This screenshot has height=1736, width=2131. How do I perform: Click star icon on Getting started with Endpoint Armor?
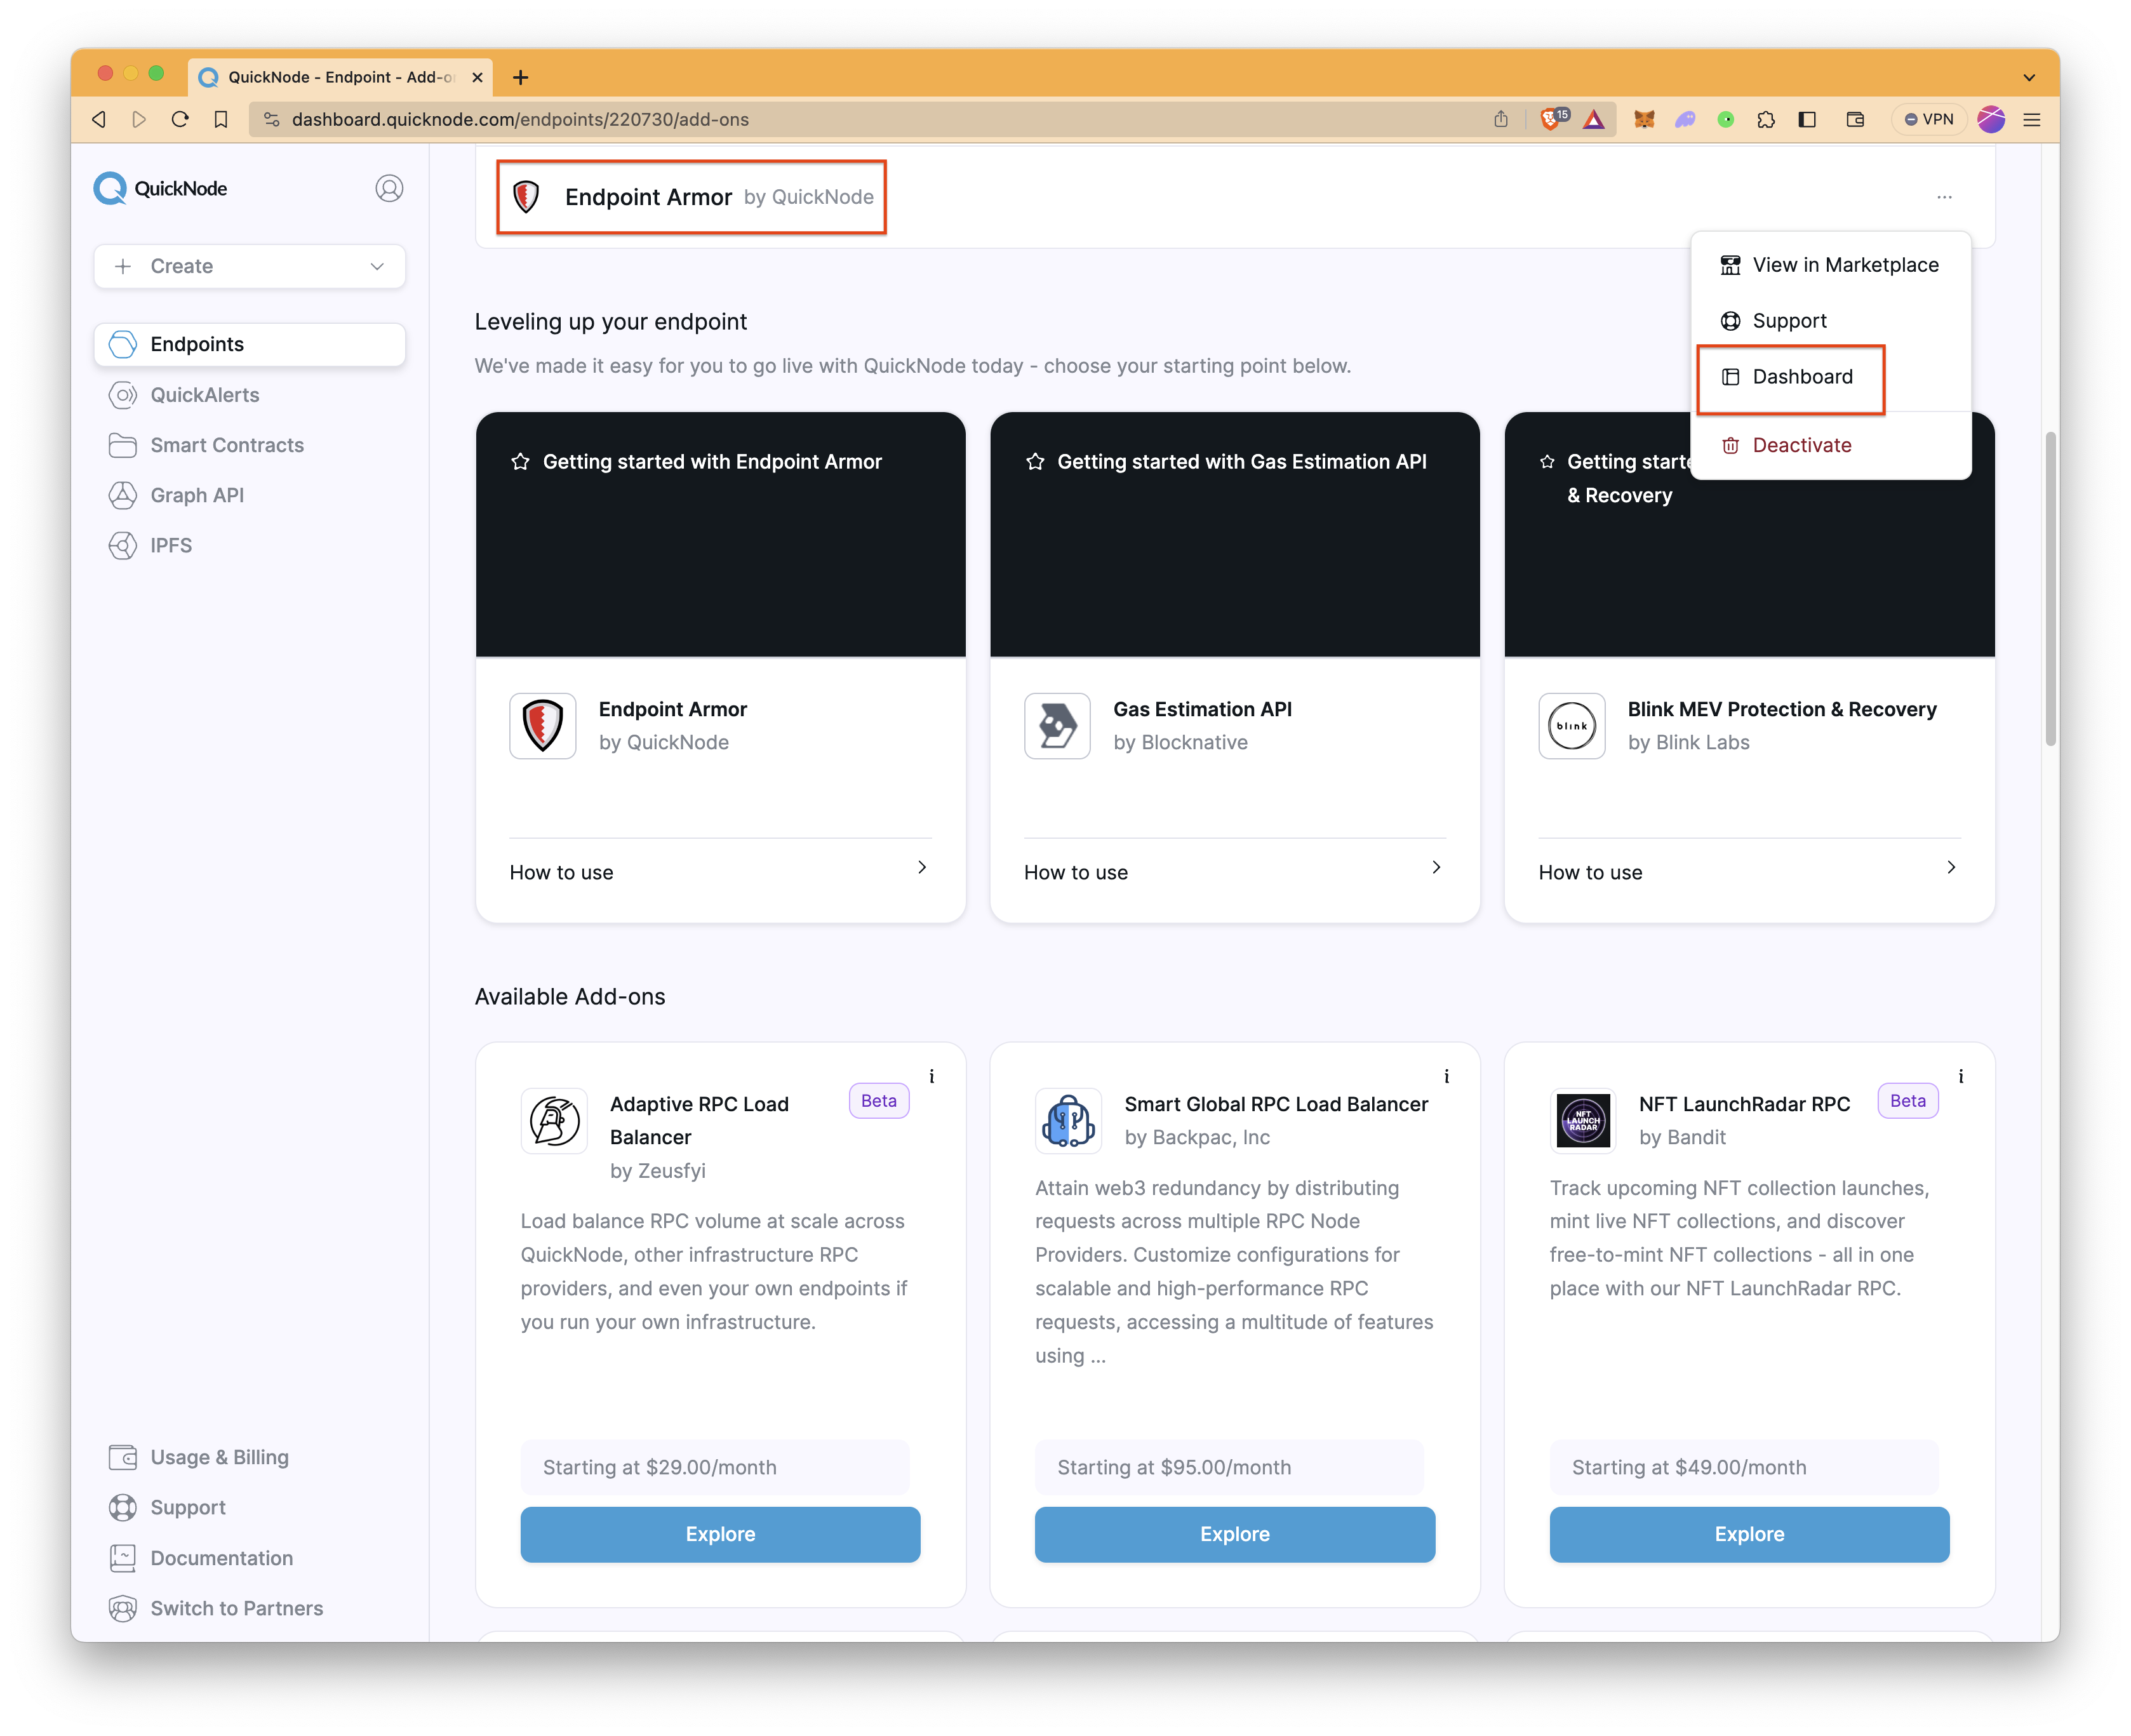coord(520,461)
